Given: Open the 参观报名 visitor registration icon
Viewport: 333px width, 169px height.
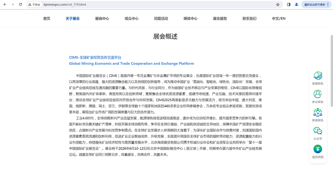Looking at the screenshot, I should (318, 113).
